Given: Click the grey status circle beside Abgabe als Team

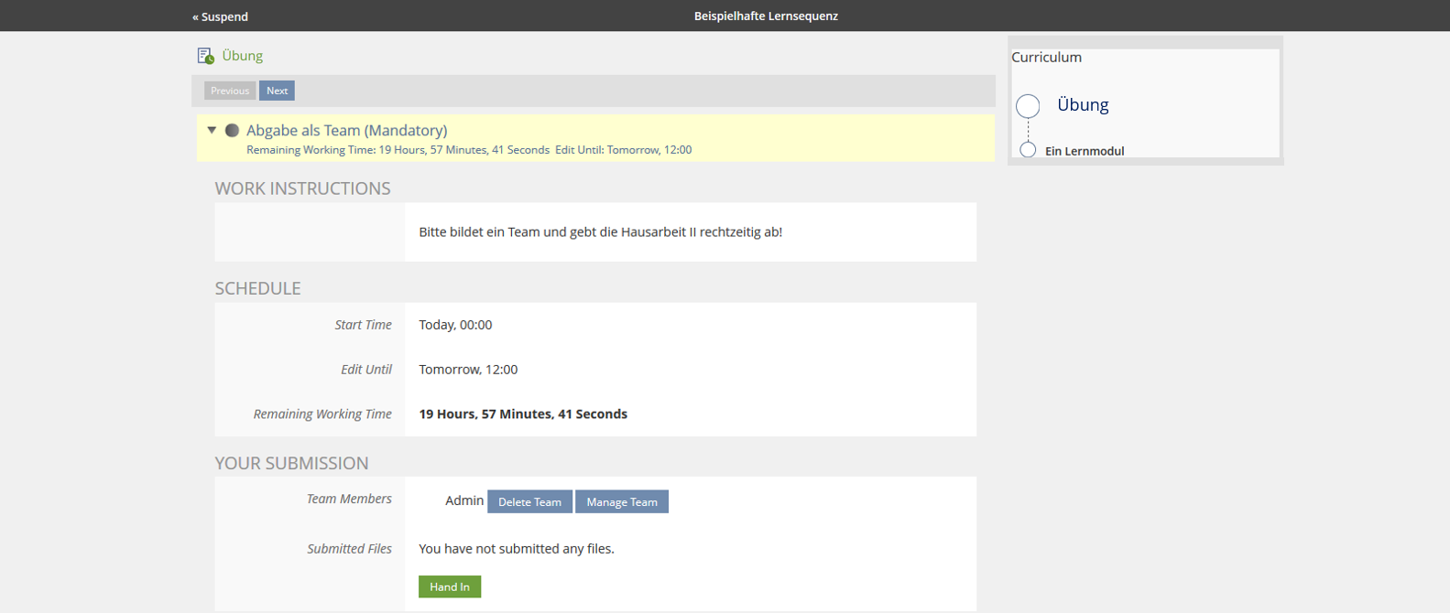Looking at the screenshot, I should 232,131.
